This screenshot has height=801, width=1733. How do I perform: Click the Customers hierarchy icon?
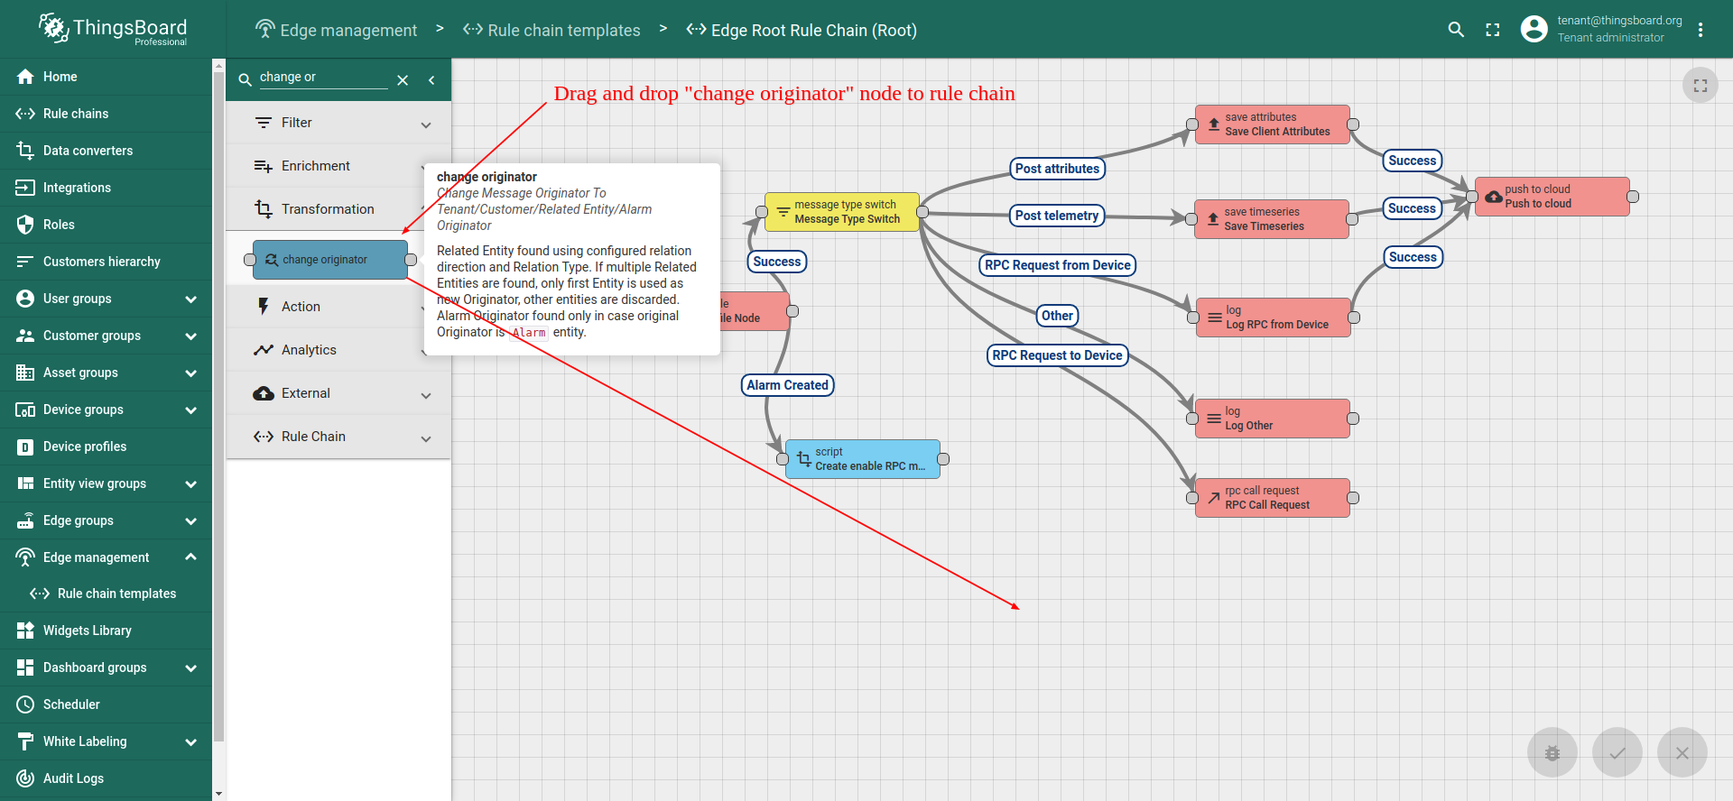point(25,262)
